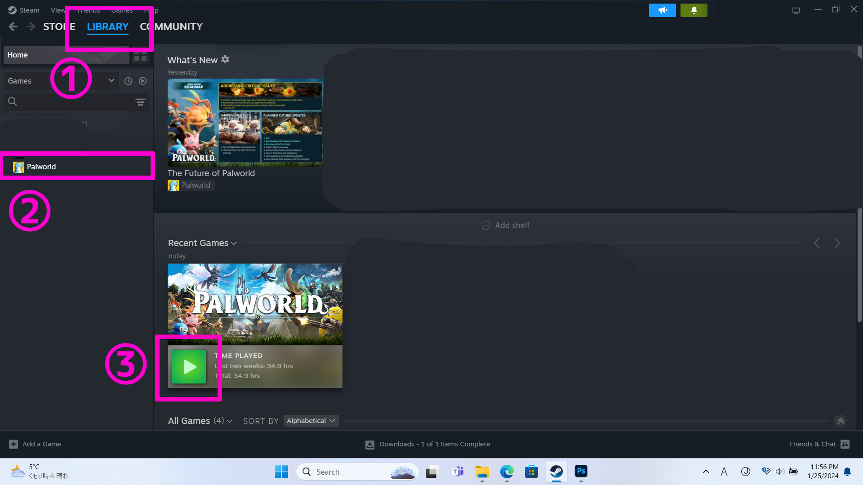Open Steam announcements megaphone icon

662,10
